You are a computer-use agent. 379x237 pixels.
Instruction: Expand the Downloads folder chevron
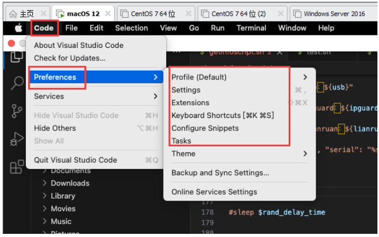[x=44, y=183]
